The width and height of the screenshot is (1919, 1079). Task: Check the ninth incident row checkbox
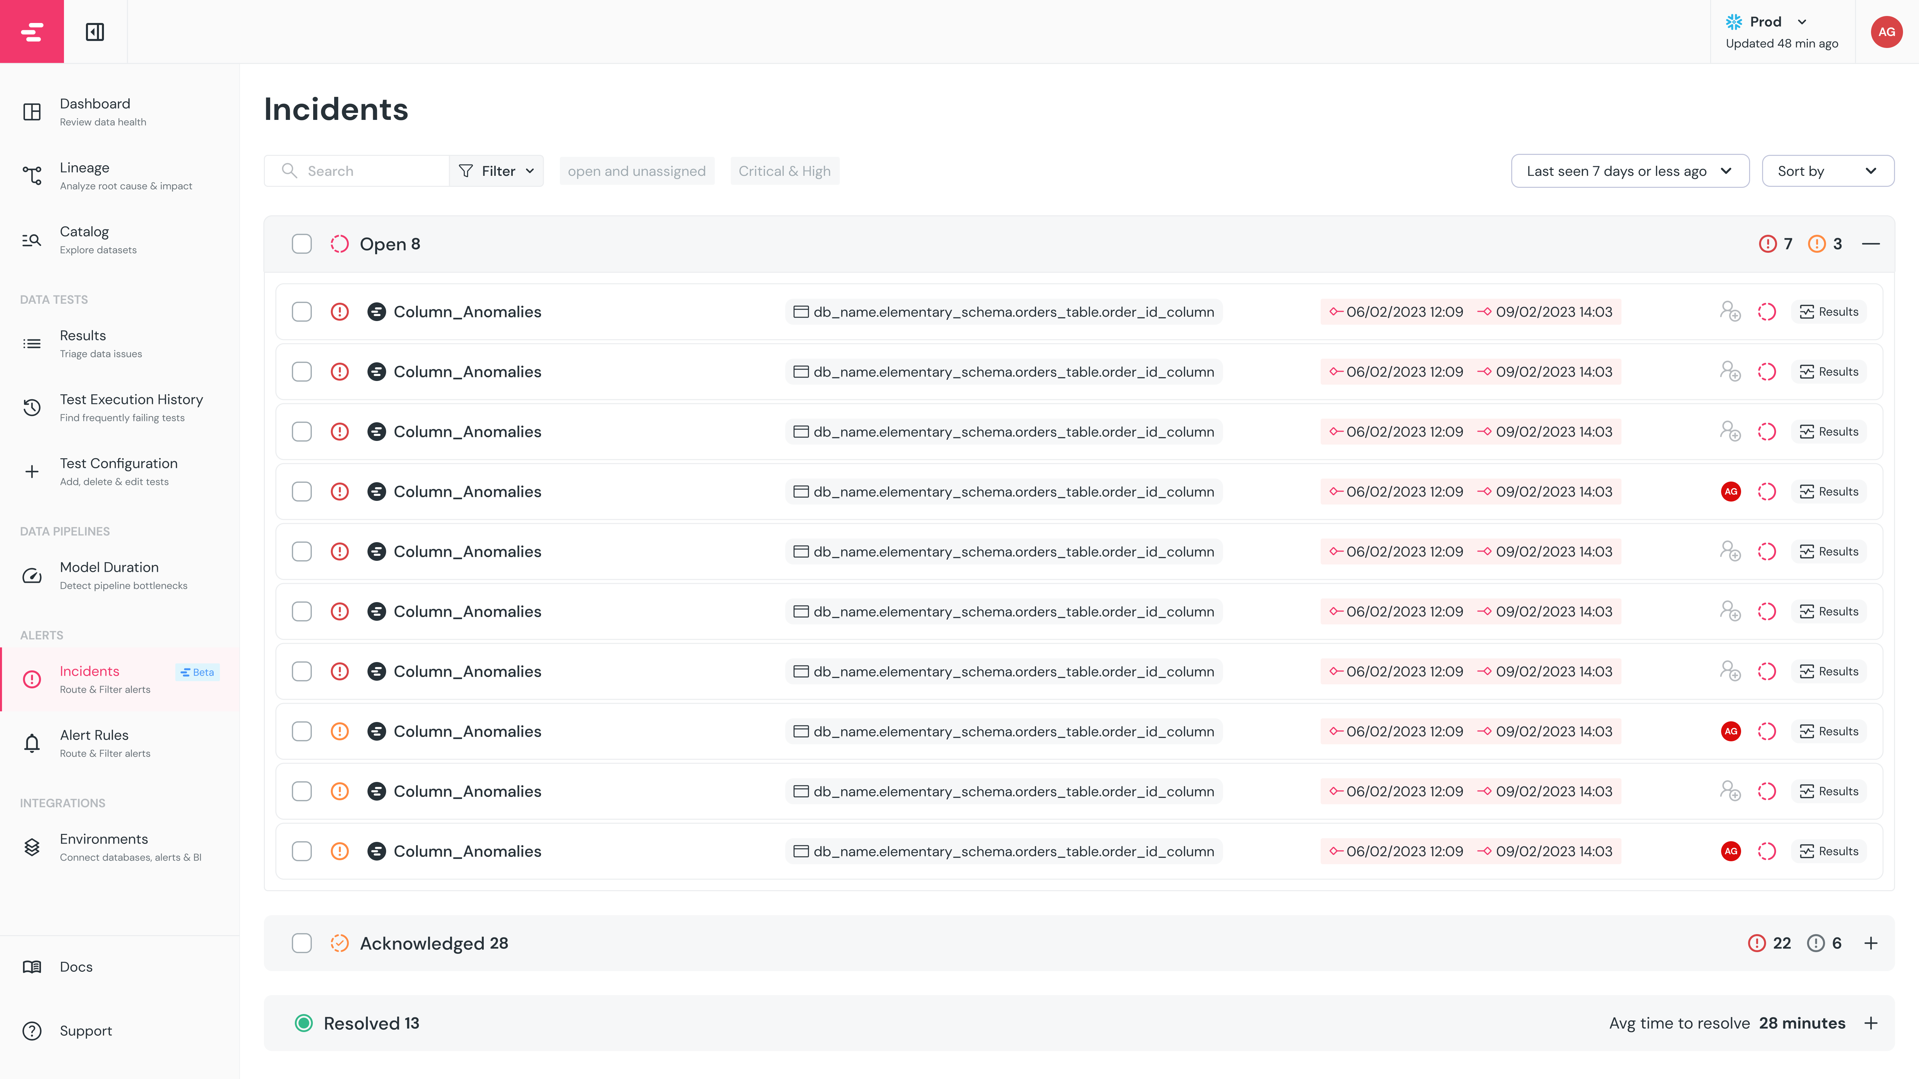point(302,791)
